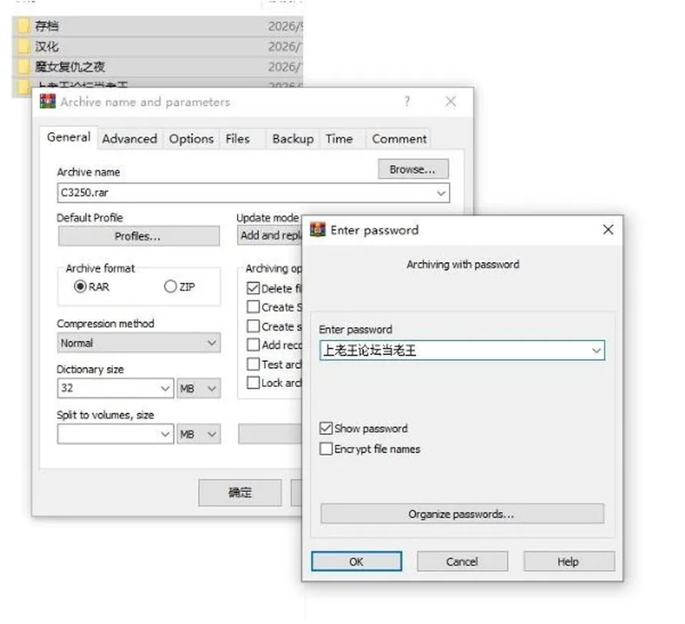Expand the Enter password history dropdown arrow
The height and width of the screenshot is (624, 685).
597,351
